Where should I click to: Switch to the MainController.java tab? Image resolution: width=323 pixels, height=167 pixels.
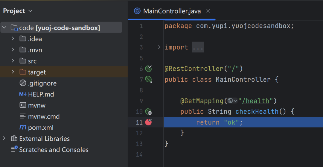tap(172, 11)
